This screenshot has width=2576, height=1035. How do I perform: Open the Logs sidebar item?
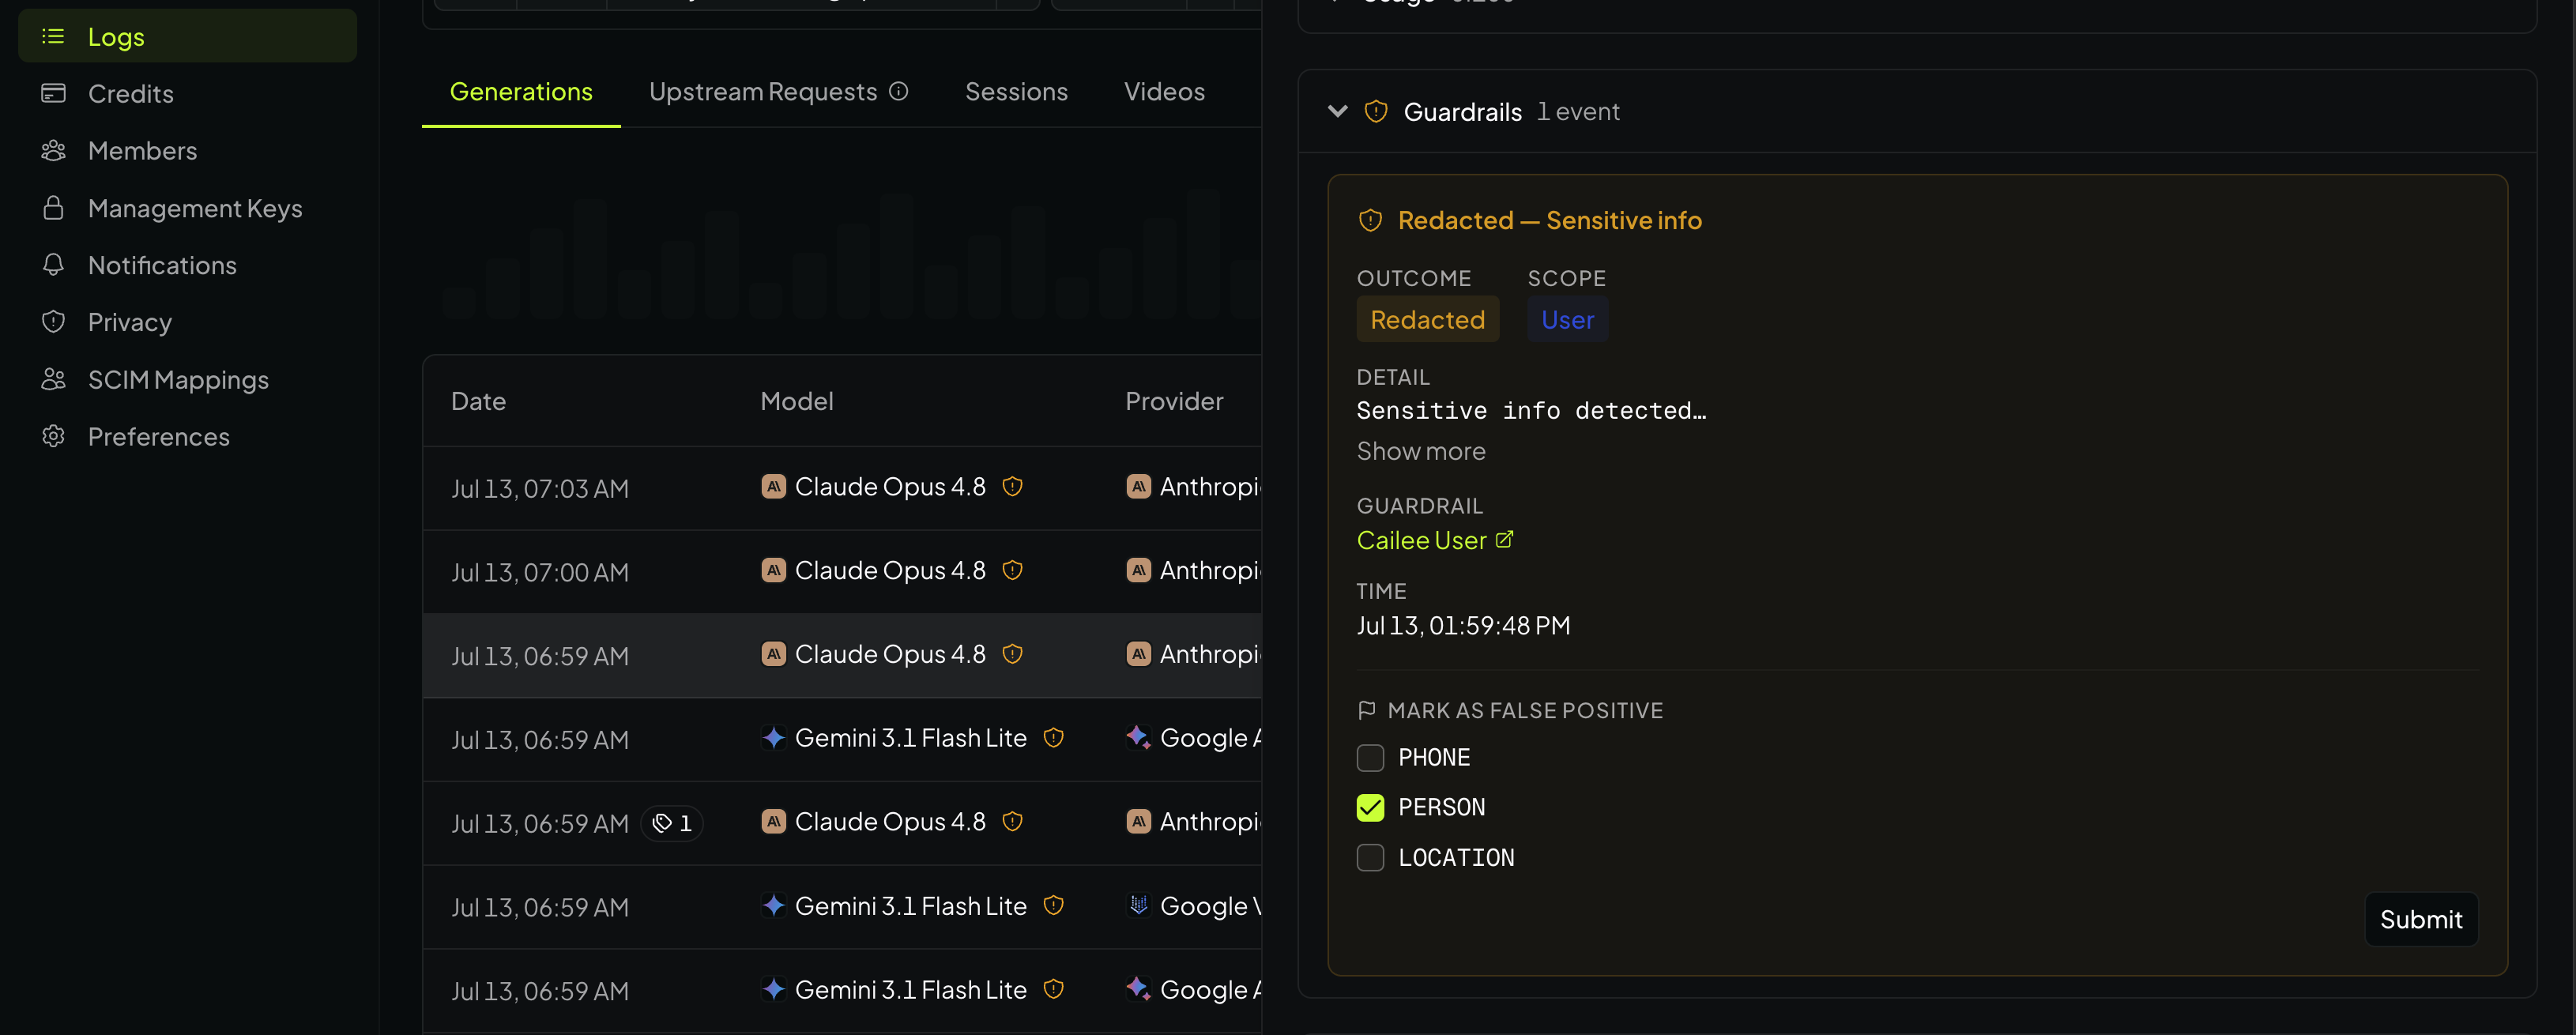tap(187, 37)
